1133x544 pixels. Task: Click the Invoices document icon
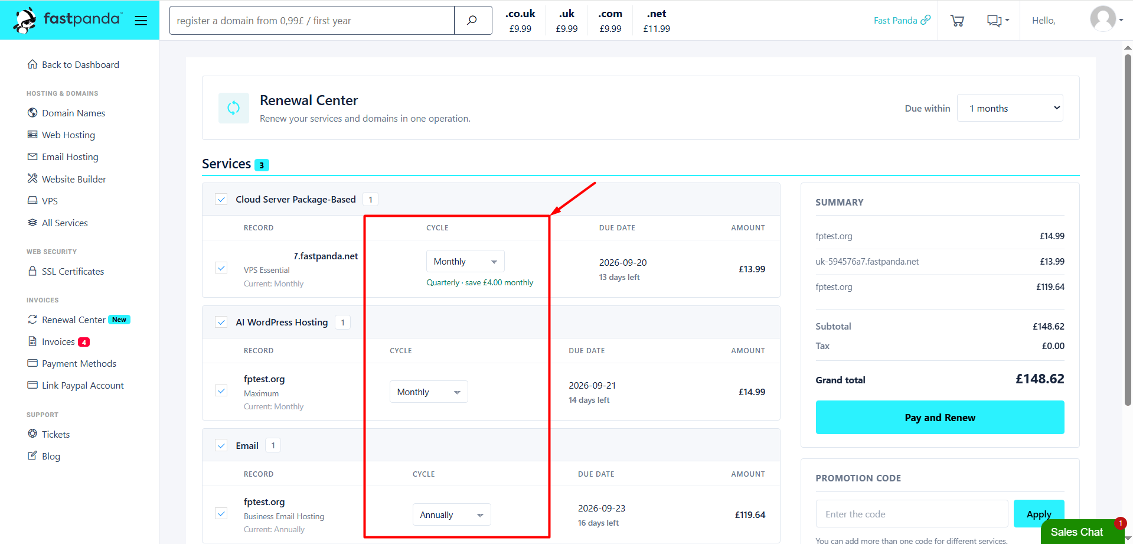pos(32,341)
